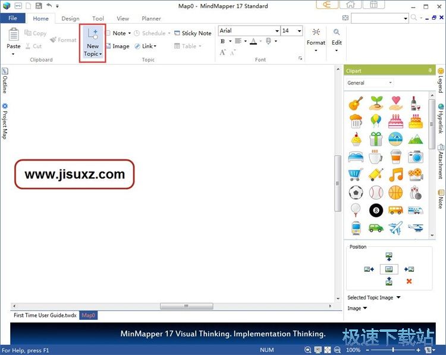The image size is (446, 355).
Task: Select the green car clipart
Action: pyautogui.click(x=376, y=228)
